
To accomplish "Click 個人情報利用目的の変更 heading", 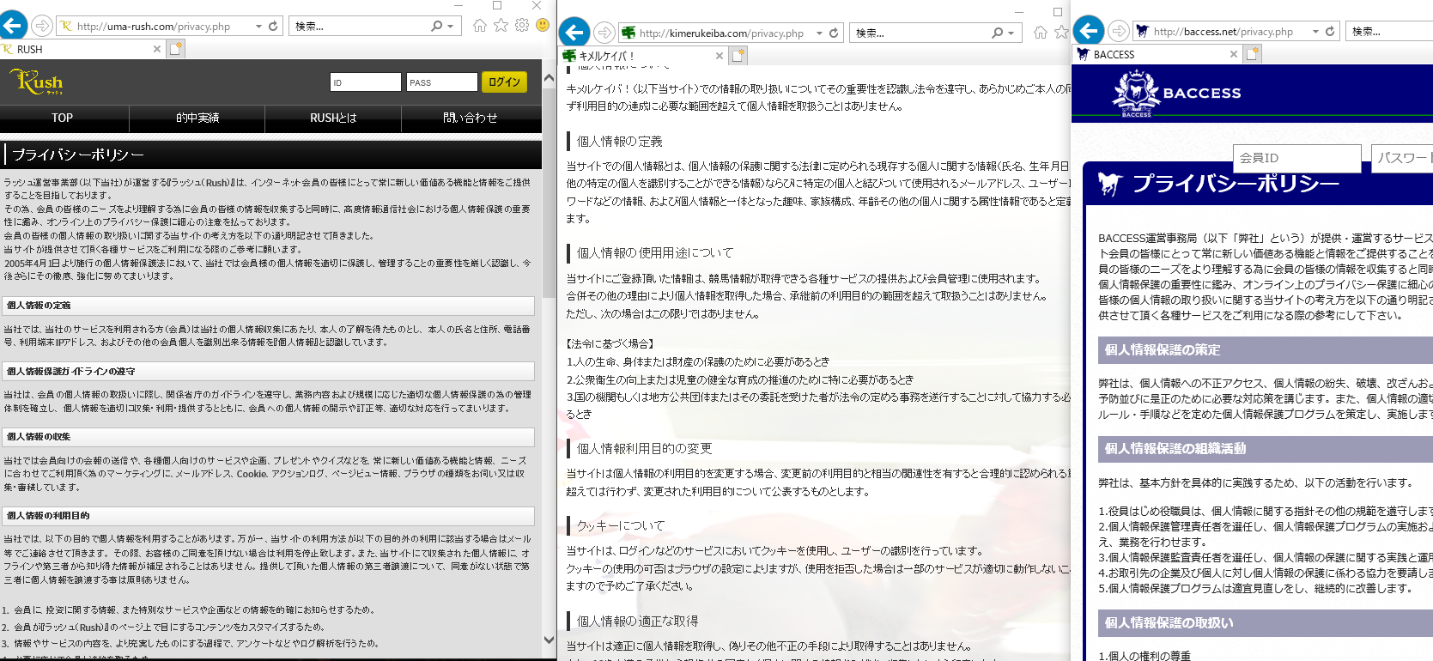I will (x=645, y=449).
